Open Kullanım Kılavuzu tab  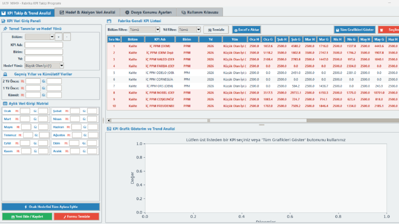(x=200, y=12)
